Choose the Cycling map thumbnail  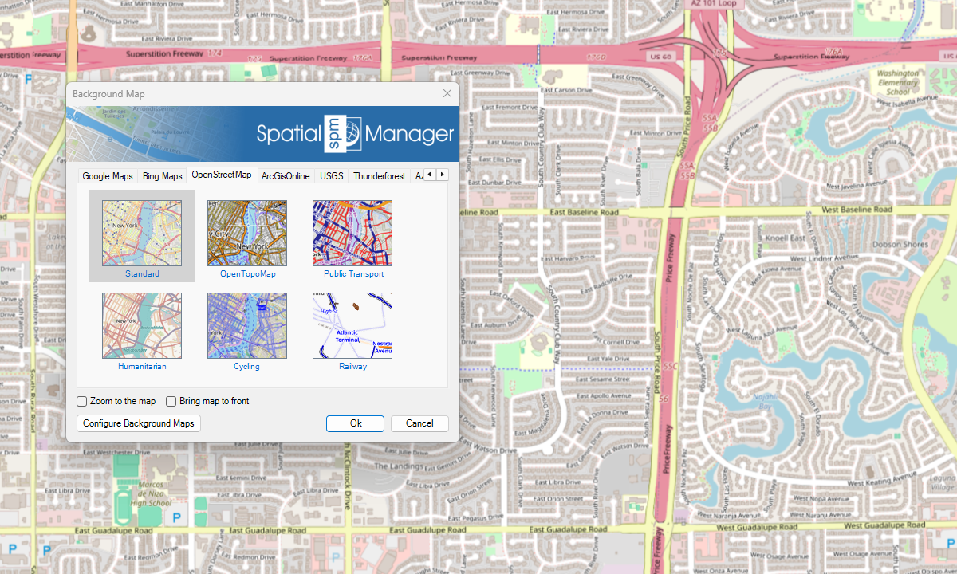247,325
